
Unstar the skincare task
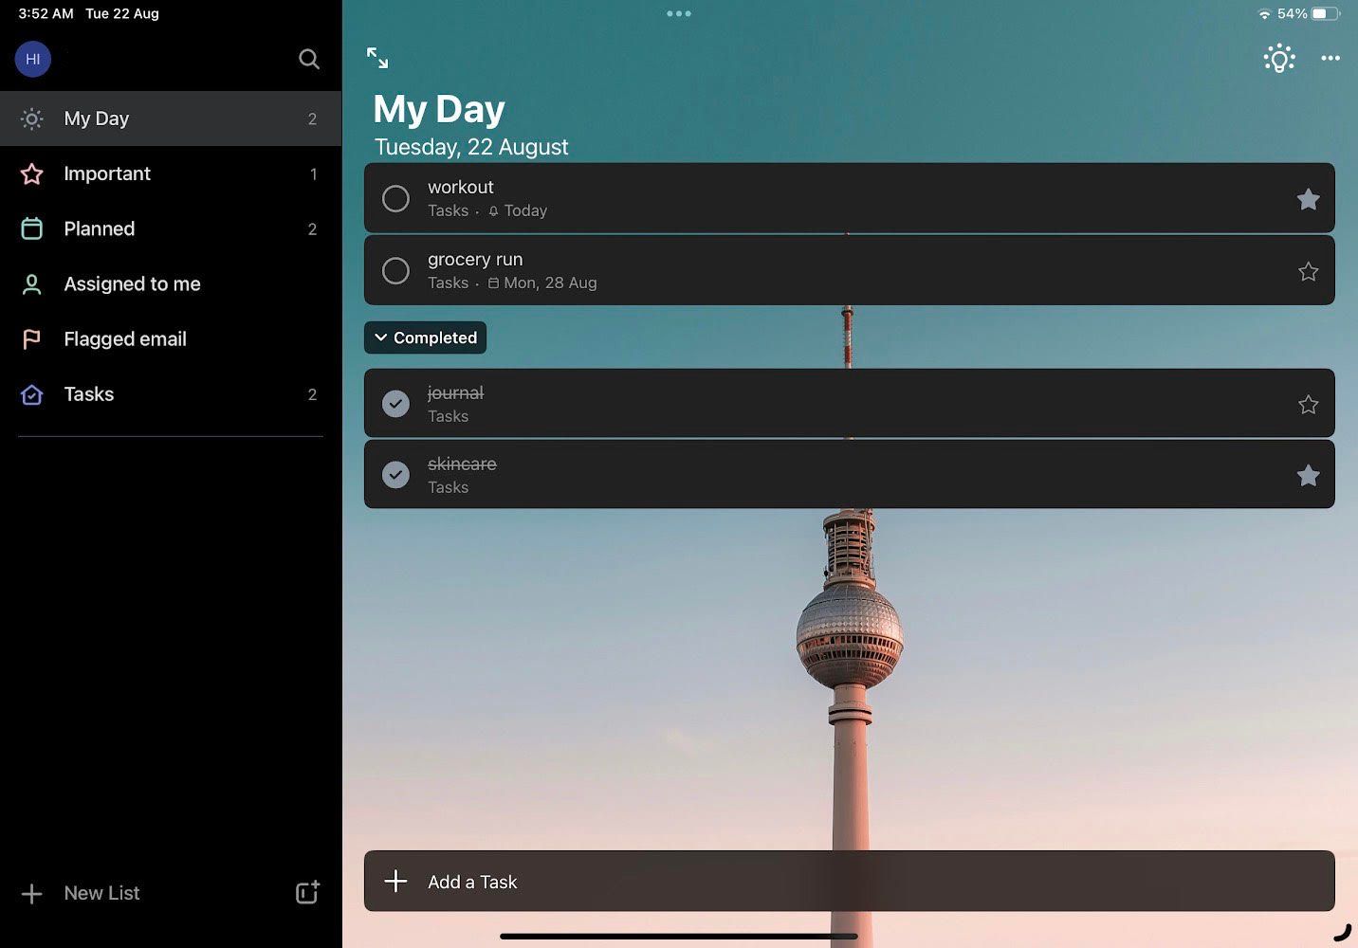click(1309, 474)
